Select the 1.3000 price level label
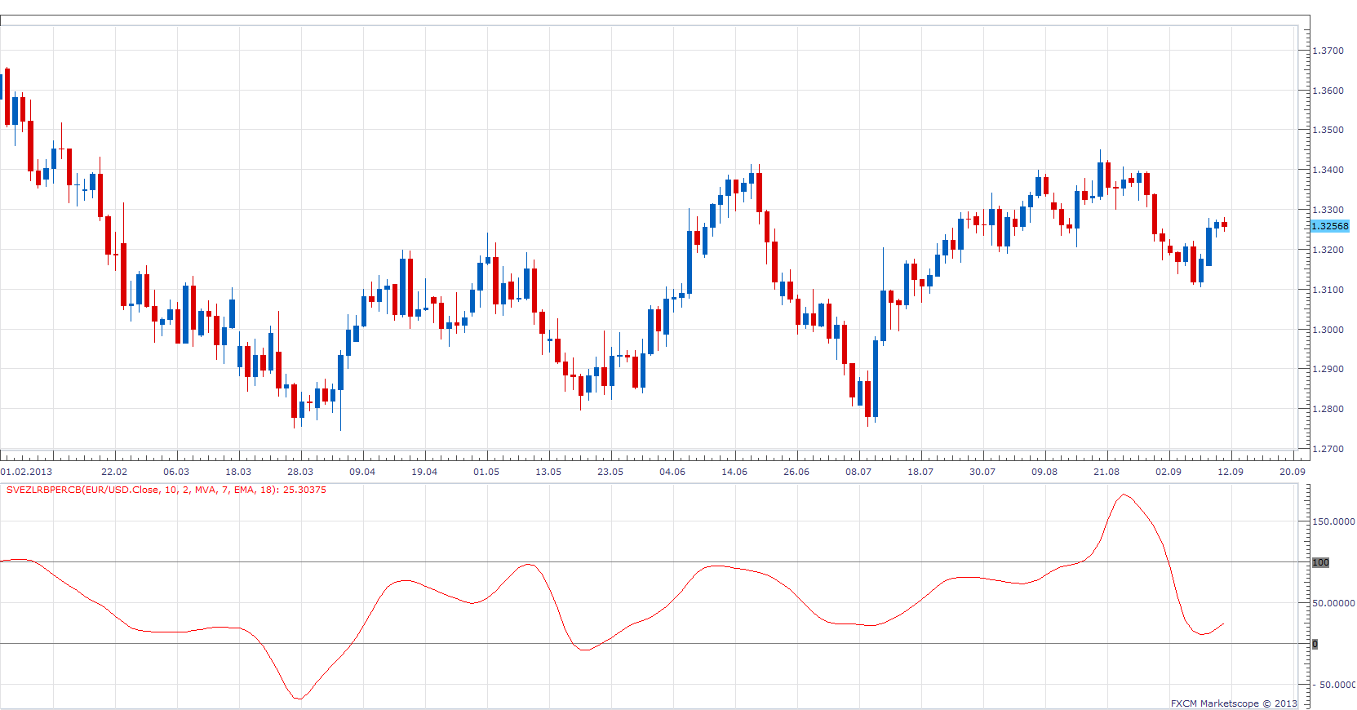 click(x=1328, y=330)
